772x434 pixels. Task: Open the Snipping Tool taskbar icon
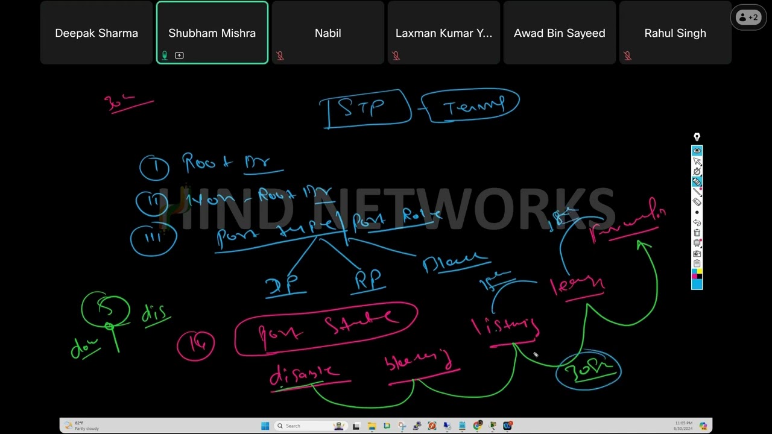[x=402, y=426]
